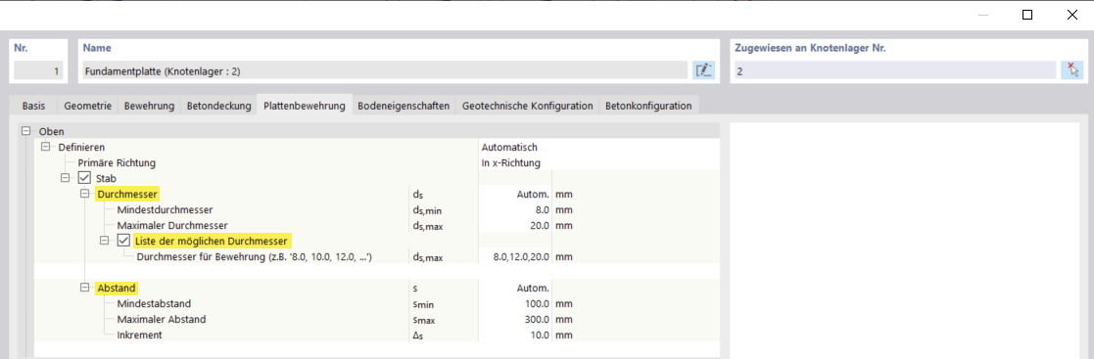Screen dimensions: 1094x359
Task: Click the Stab label
Action: tap(105, 178)
